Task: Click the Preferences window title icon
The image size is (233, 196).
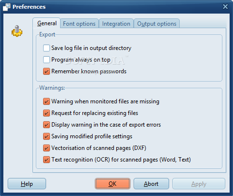Action: 7,7
